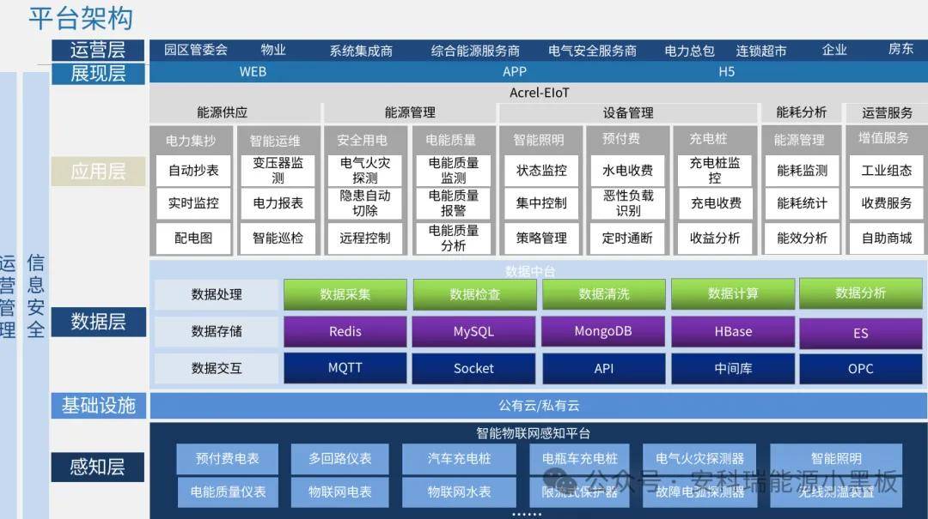This screenshot has height=519, width=928.
Task: Click the blue OPC block
Action: (x=860, y=368)
